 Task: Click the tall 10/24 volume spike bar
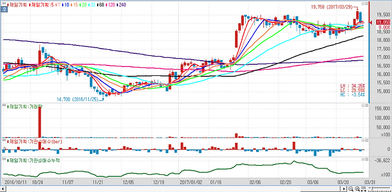pos(40,122)
